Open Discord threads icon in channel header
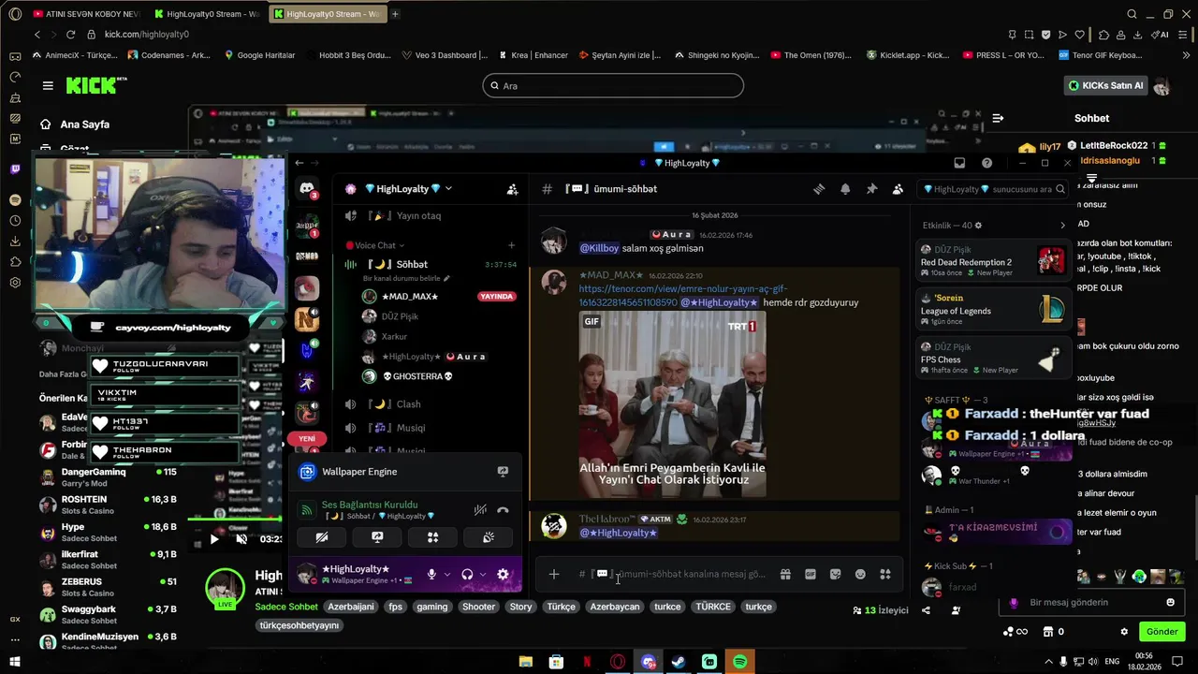Image resolution: width=1198 pixels, height=674 pixels. [819, 189]
